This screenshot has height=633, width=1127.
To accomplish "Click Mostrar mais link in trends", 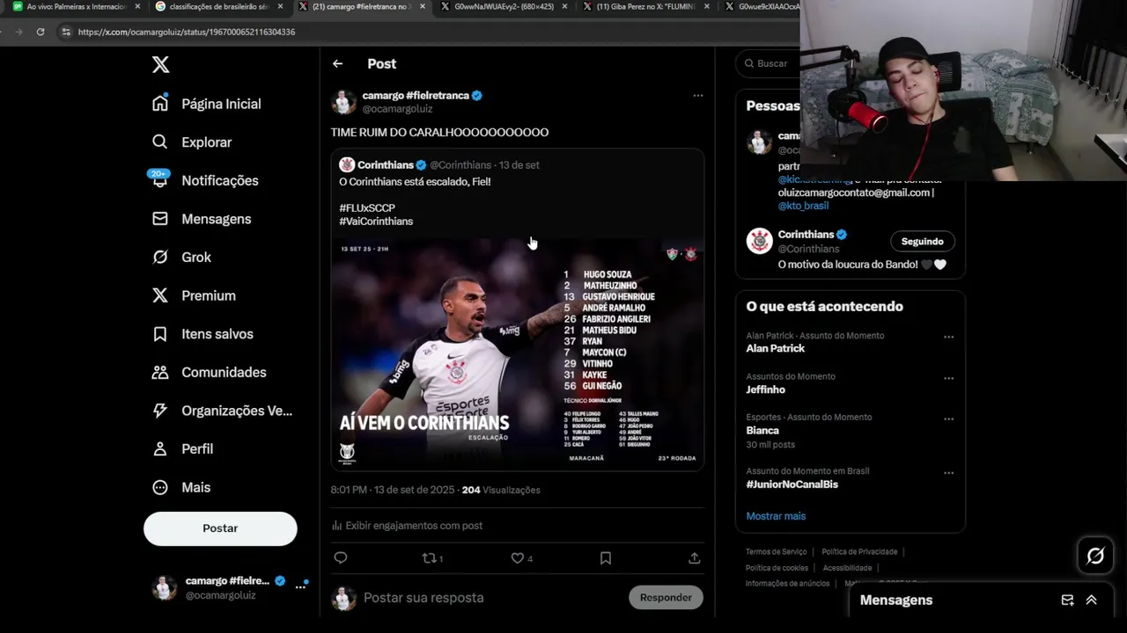I will point(776,516).
